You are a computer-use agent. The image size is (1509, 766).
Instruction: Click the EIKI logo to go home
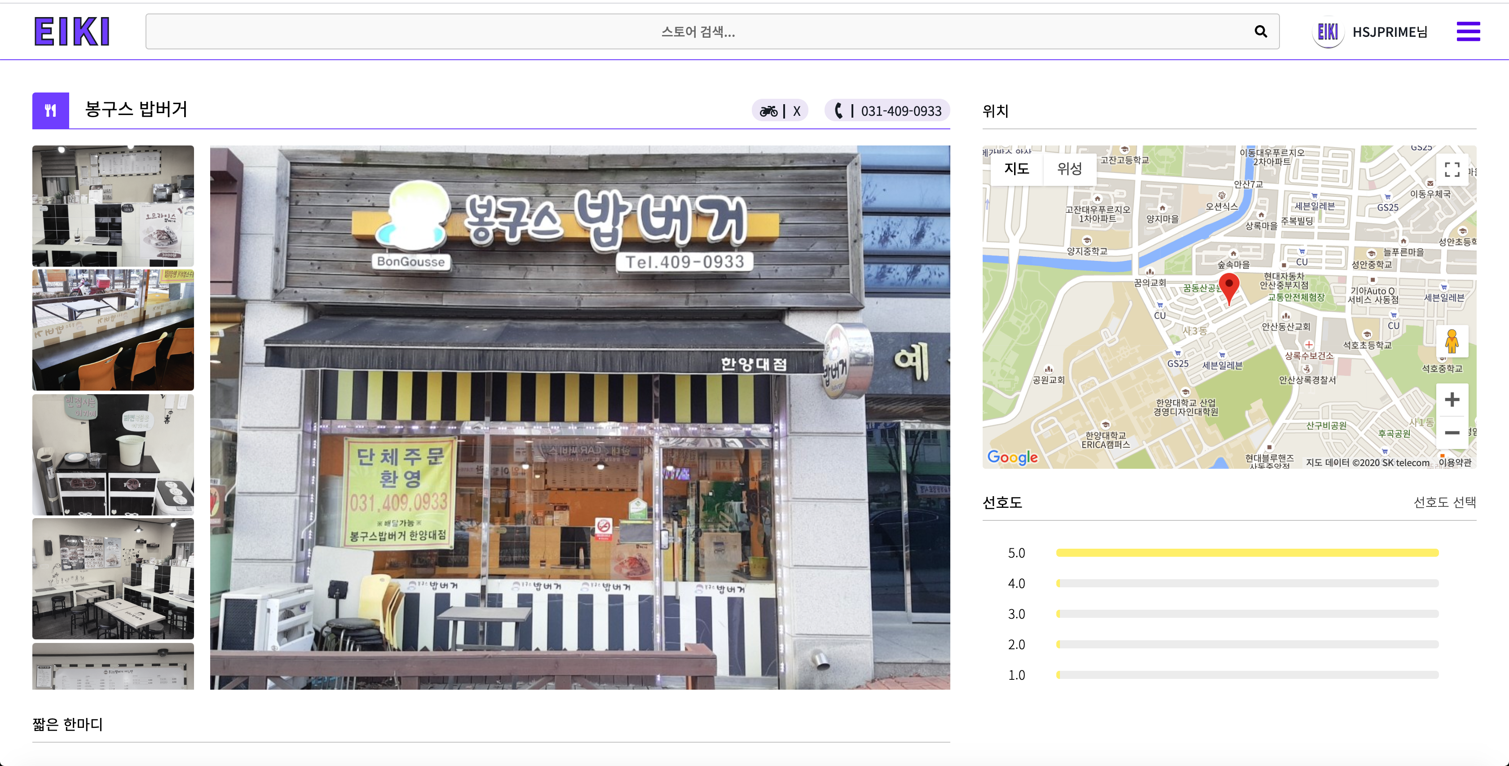click(x=72, y=31)
